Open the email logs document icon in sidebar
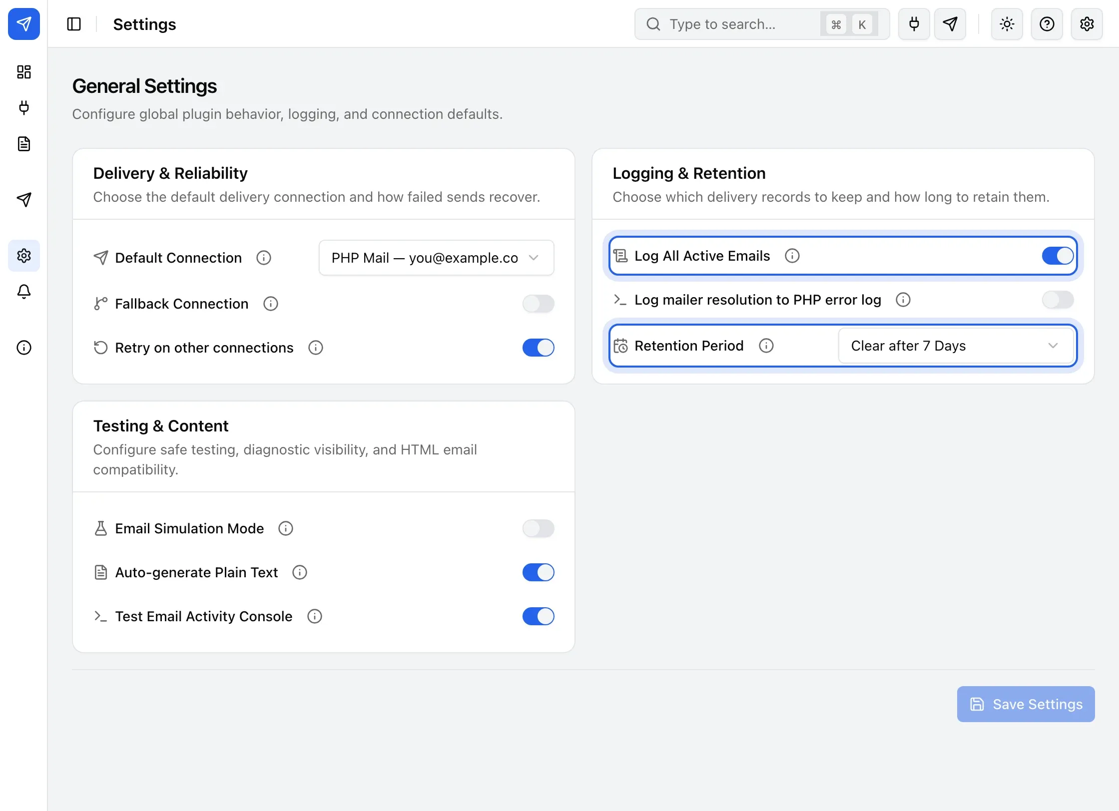 [24, 144]
